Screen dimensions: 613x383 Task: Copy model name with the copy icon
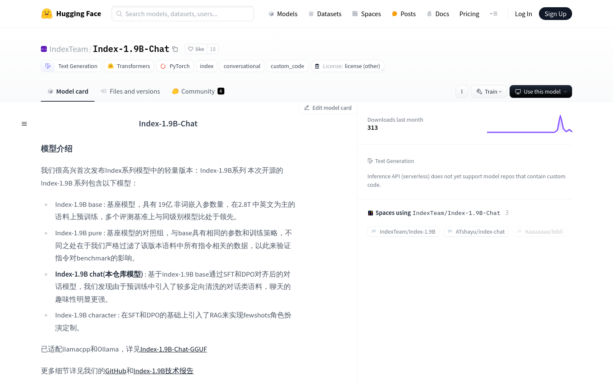point(175,49)
